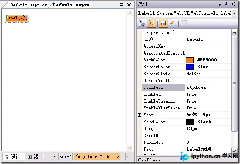240x164 pixels.
Task: Click the BorderColor blue swatch
Action: tap(190, 67)
